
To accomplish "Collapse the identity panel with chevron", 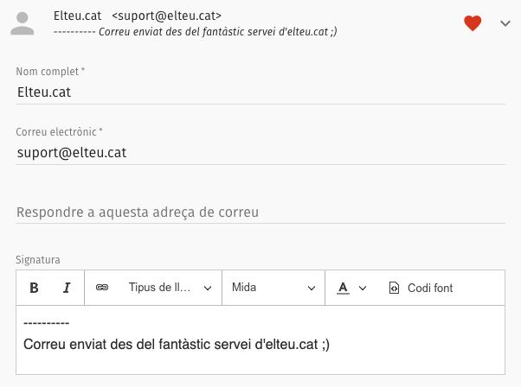I will click(505, 23).
